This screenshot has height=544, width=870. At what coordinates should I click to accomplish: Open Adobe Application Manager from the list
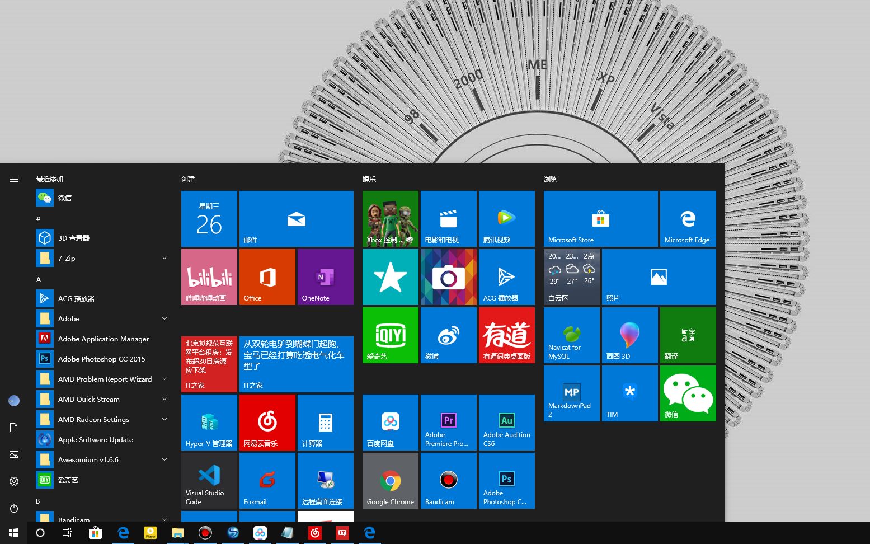coord(102,339)
